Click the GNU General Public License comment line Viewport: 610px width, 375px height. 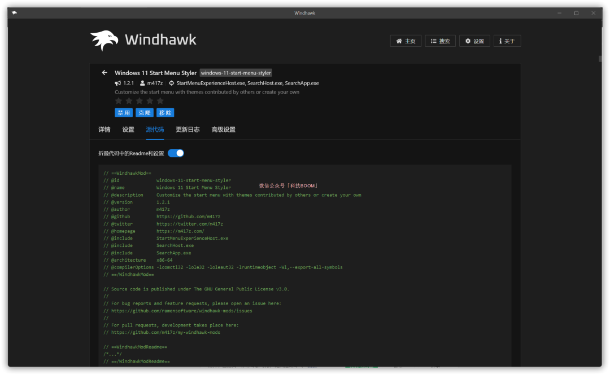point(196,289)
